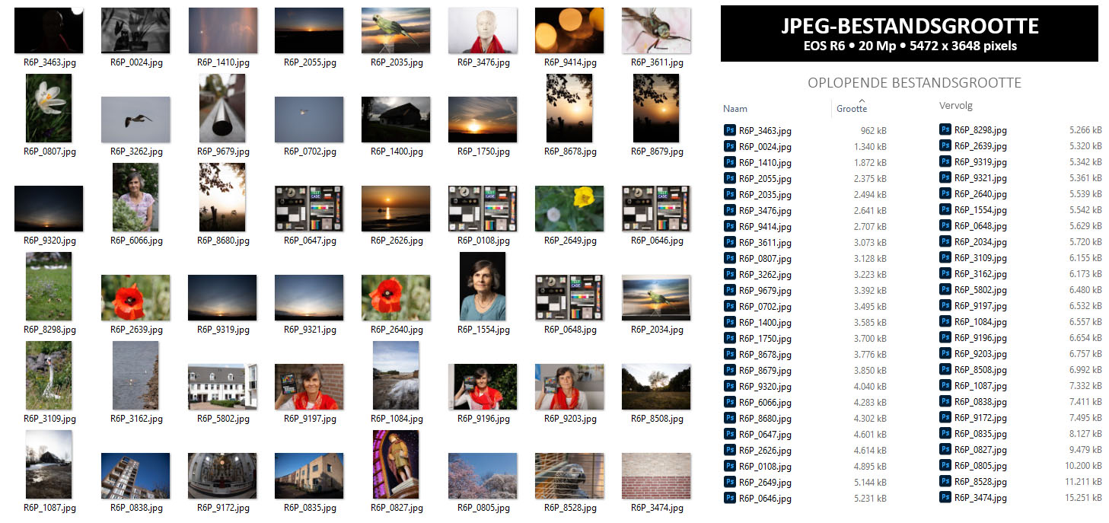Sort the list by the Naam column
Viewport: 1109px width, 523px height.
735,109
